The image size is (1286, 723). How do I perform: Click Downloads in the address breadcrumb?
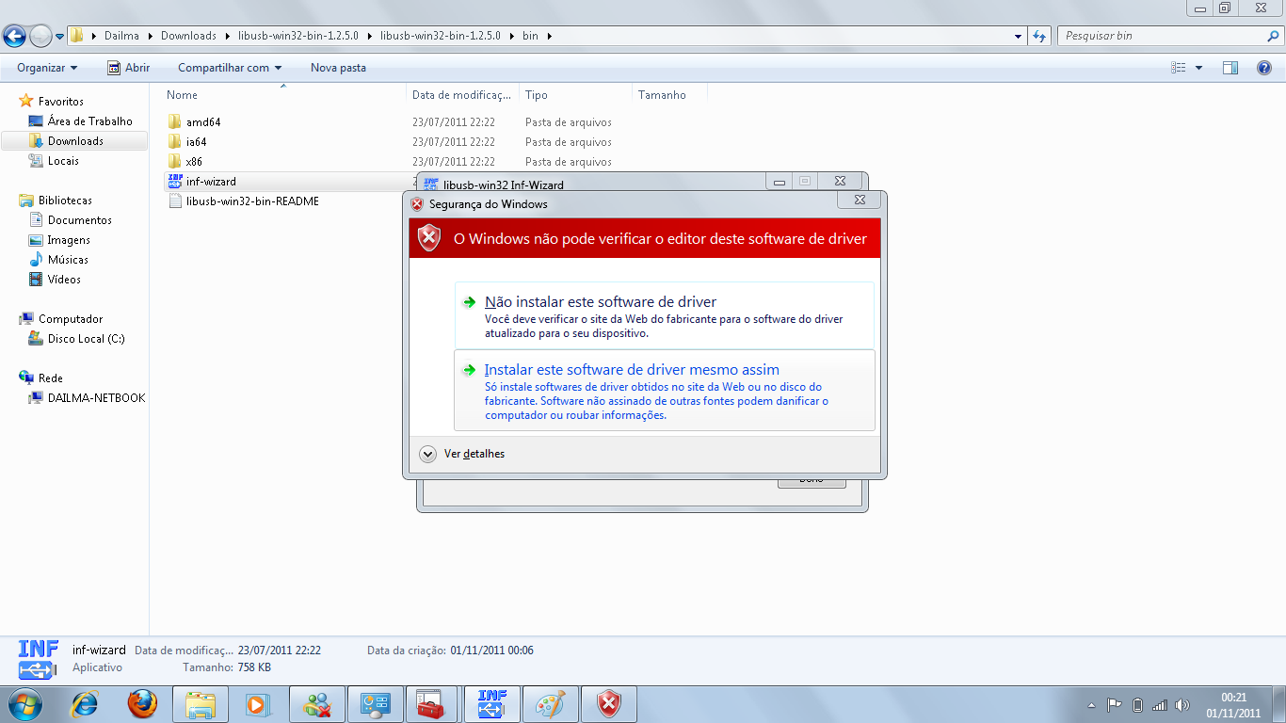coord(188,36)
